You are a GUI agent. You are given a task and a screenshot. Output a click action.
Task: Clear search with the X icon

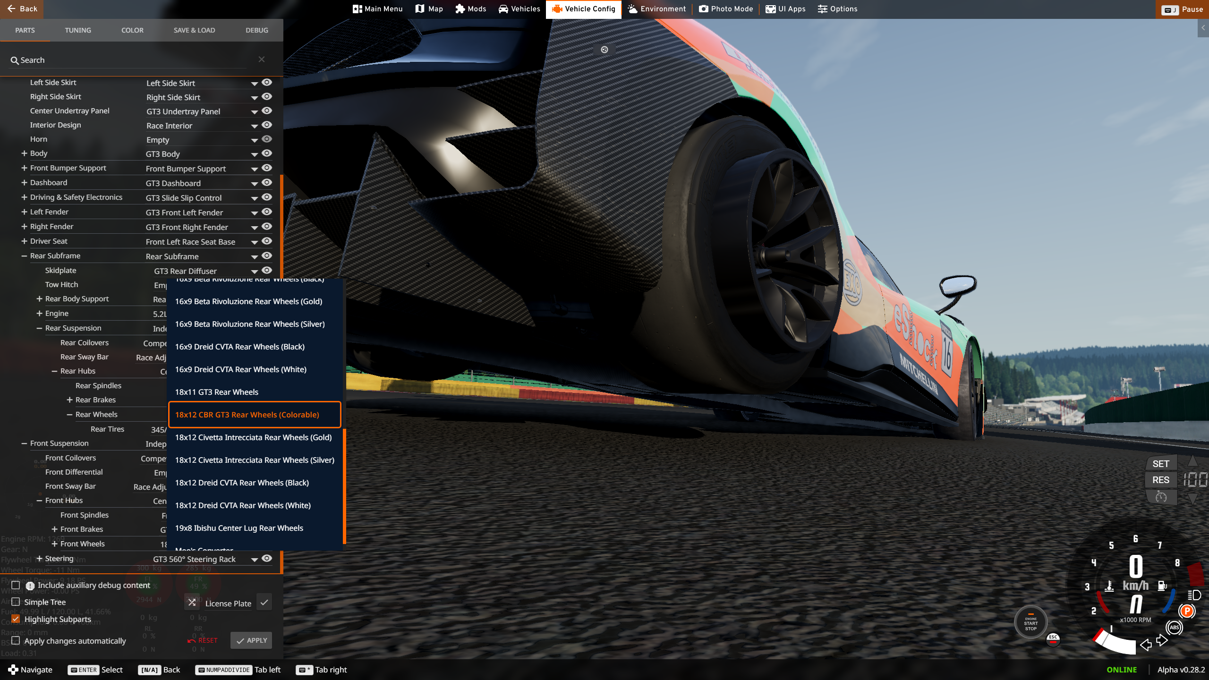[x=262, y=59]
